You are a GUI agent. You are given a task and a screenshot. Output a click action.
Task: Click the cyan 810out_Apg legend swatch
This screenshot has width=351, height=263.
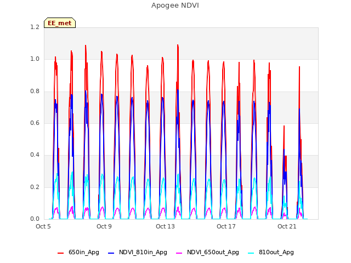[251, 253]
